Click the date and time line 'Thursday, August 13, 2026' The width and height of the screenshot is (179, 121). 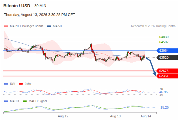pyautogui.click(x=39, y=15)
